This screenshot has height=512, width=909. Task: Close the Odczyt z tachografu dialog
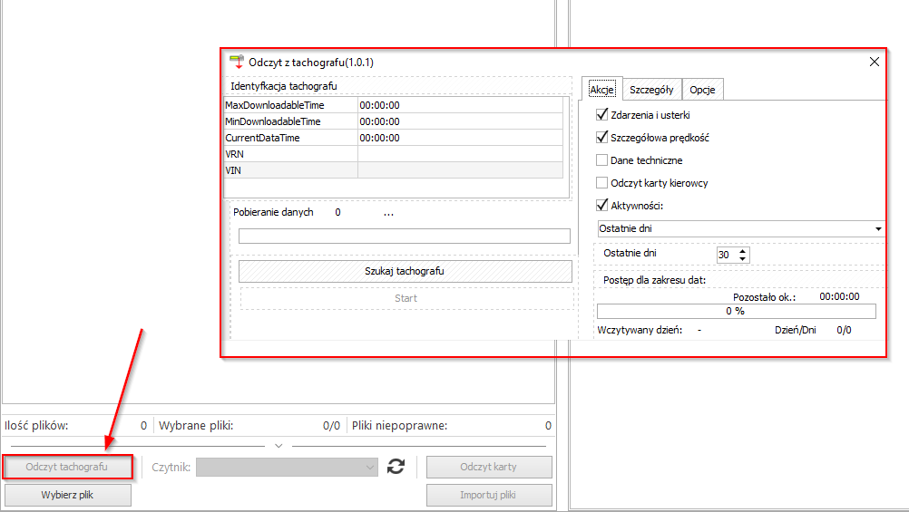pyautogui.click(x=875, y=62)
